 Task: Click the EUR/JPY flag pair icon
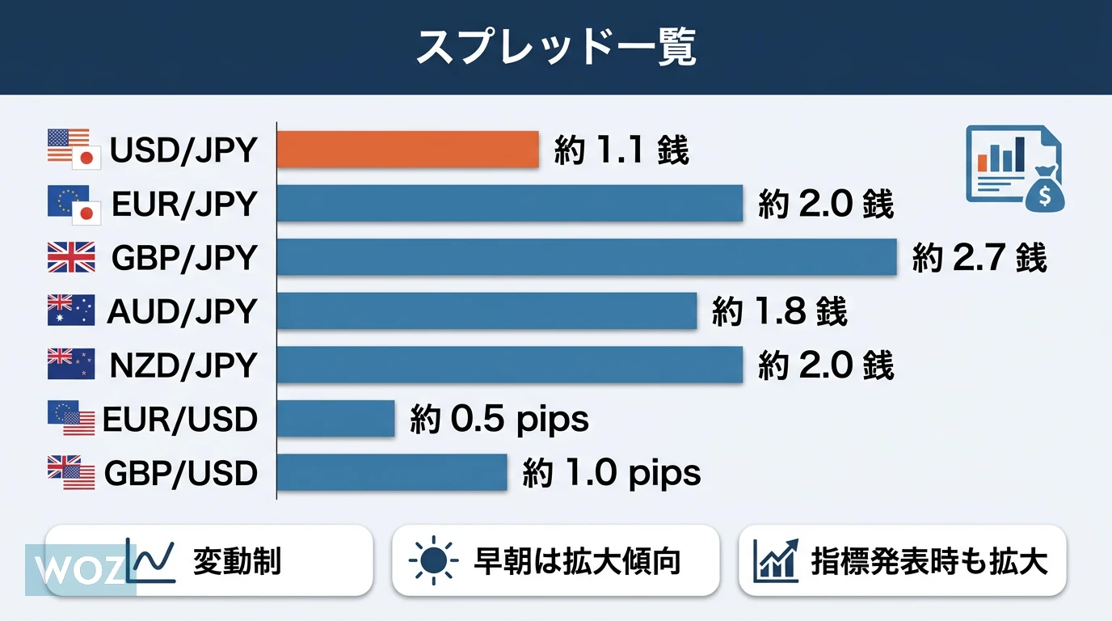point(74,205)
